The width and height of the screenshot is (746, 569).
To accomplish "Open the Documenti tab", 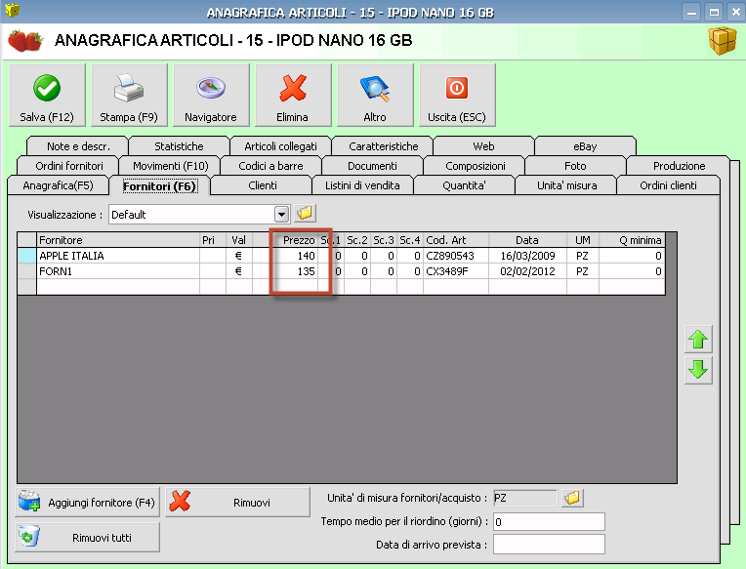I will 372,166.
